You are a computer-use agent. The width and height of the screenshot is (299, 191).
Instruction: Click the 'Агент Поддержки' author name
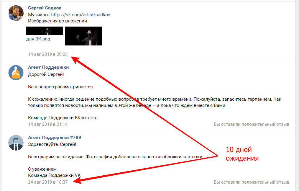click(48, 67)
